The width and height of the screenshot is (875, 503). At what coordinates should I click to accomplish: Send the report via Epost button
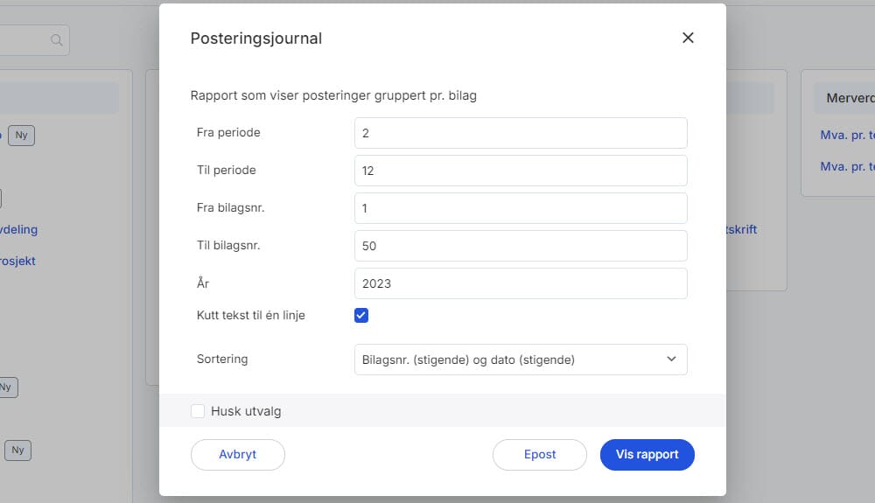pyautogui.click(x=539, y=455)
